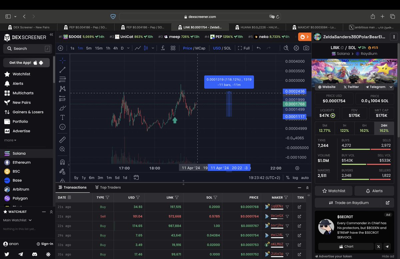This screenshot has width=400, height=259.
Task: Toggle the auto scale option
Action: (305, 178)
